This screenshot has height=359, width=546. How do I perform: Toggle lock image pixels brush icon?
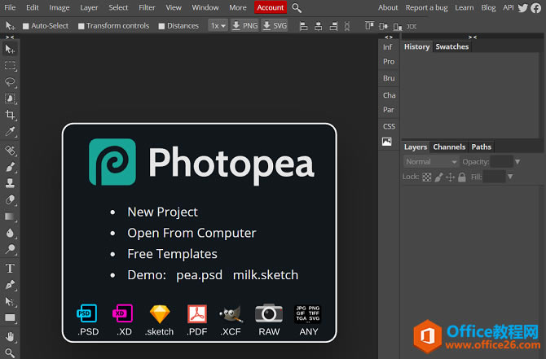[x=438, y=177]
